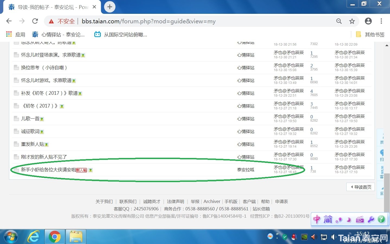The image size is (390, 244).
Task: Open the 心情驿站 - 泰安论 bookmark
Action: coord(58,34)
